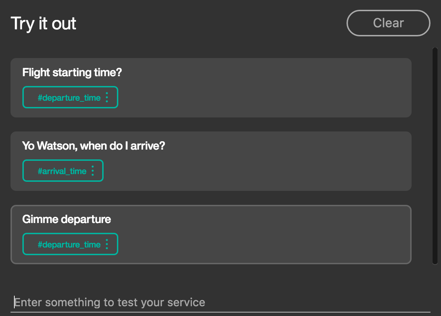Screen dimensions: 441x316
Task: Open the kebab menu in Gimme departure card
Action: click(x=107, y=244)
